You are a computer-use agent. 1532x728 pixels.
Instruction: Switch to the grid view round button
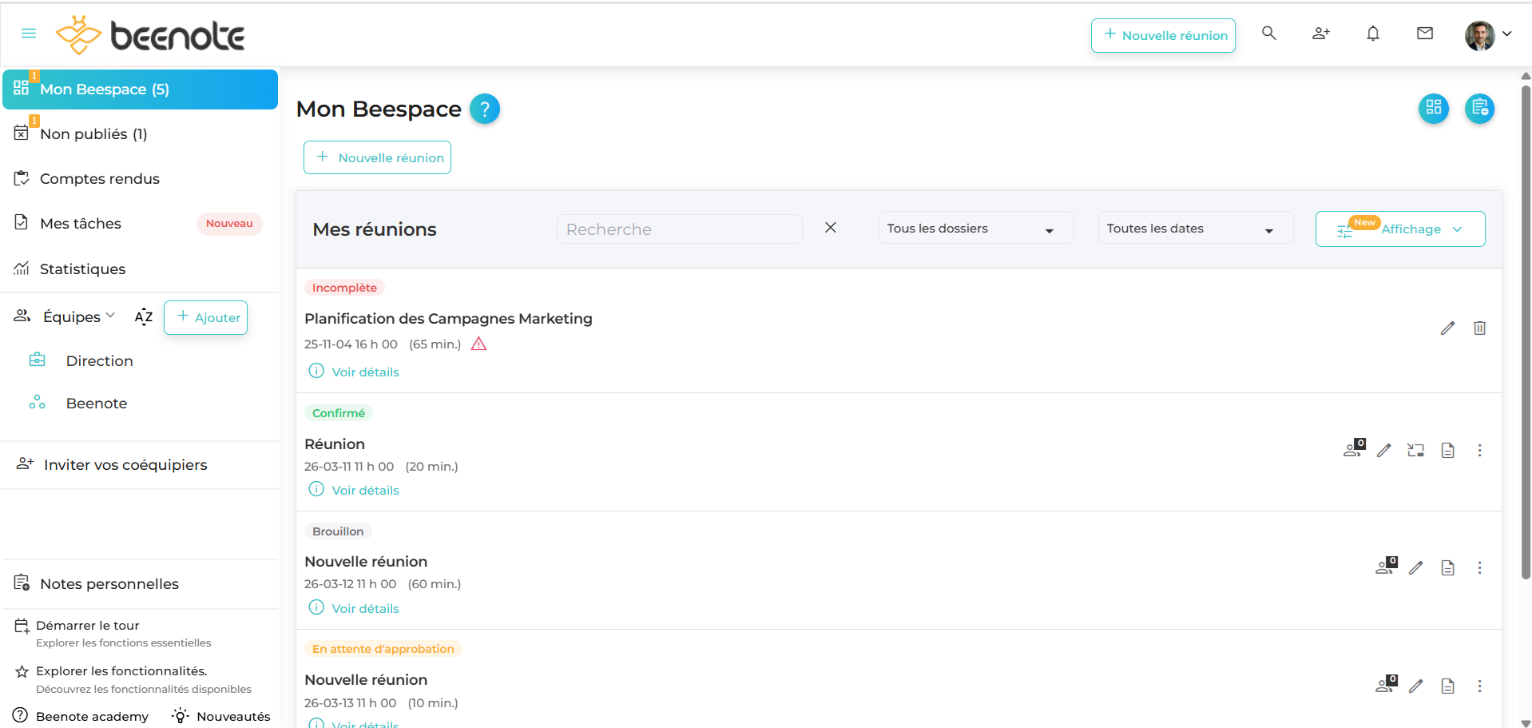tap(1433, 108)
